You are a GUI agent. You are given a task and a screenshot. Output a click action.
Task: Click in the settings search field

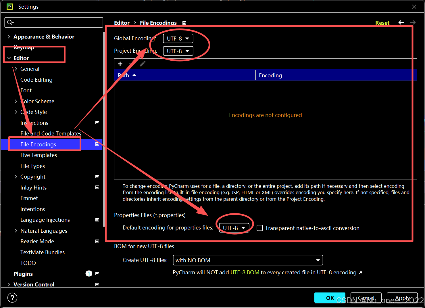[54, 22]
